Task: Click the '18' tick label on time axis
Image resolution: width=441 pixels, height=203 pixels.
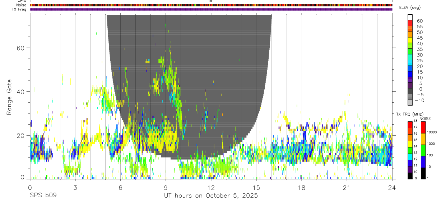Action: [301, 187]
